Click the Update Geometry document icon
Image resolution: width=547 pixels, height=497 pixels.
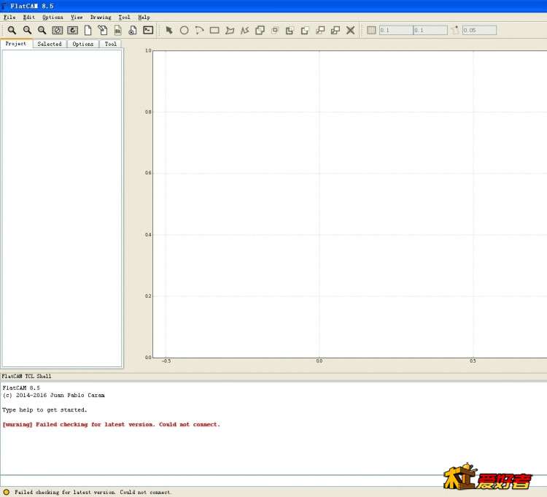pos(118,31)
